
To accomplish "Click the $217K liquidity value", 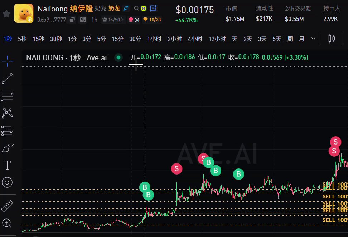I will coord(264,19).
